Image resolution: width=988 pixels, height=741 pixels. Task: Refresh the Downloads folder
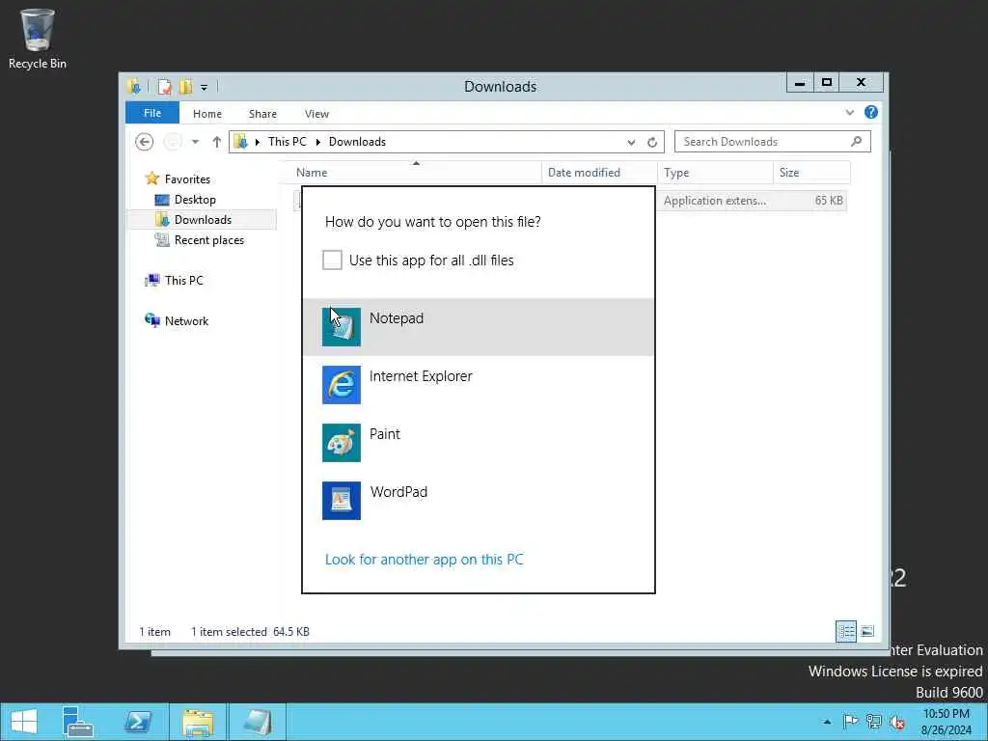(x=652, y=143)
